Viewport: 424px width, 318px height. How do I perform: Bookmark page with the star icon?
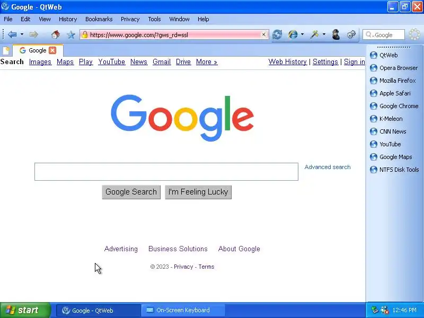(71, 34)
